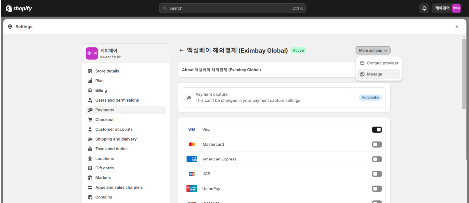This screenshot has height=203, width=469.
Task: Go to Locations settings
Action: tap(126, 159)
